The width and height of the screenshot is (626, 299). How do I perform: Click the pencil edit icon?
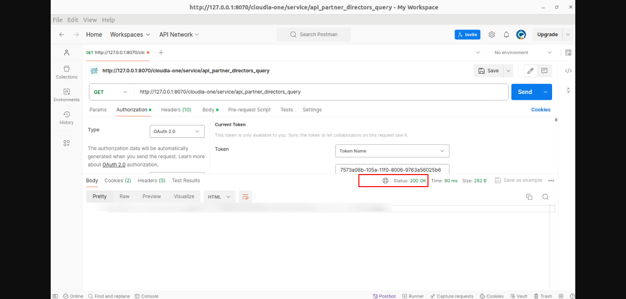pos(530,71)
